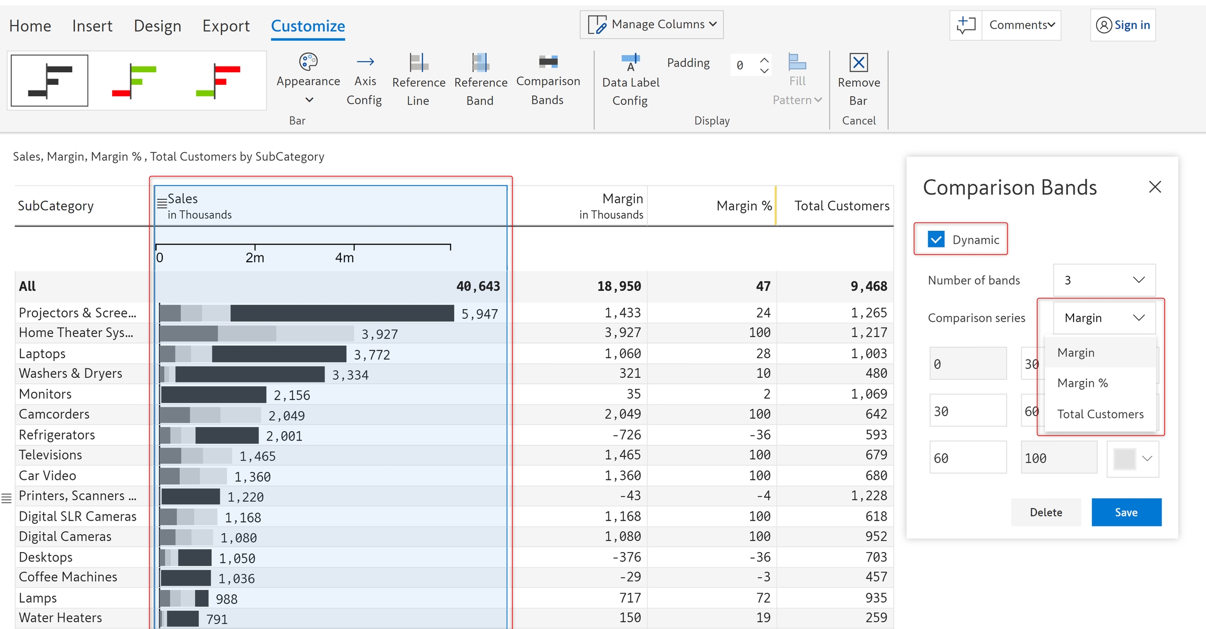Click the Comparison Bands icon
Image resolution: width=1206 pixels, height=629 pixels.
tap(548, 63)
